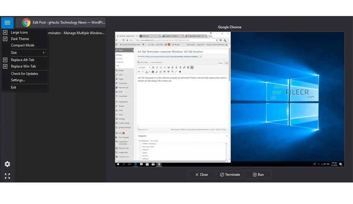Screen dimensions: 353x204
Task: Switch to the Most Used categories tab
Action: [x=154, y=141]
